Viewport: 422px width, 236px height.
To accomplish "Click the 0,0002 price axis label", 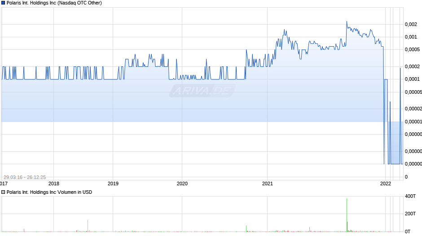I will [x=412, y=66].
